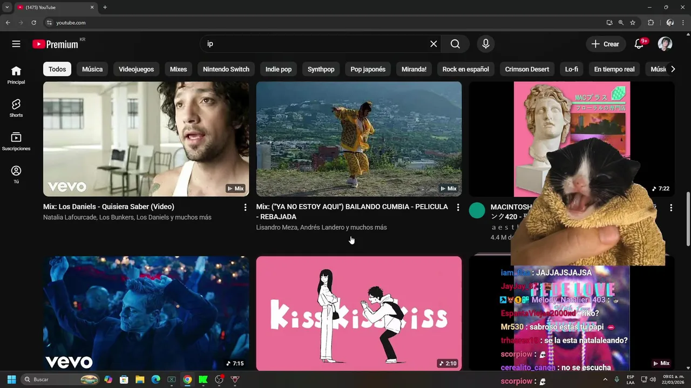View site information icon beside youtube.com
Screen dimensions: 691x388
pos(49,23)
